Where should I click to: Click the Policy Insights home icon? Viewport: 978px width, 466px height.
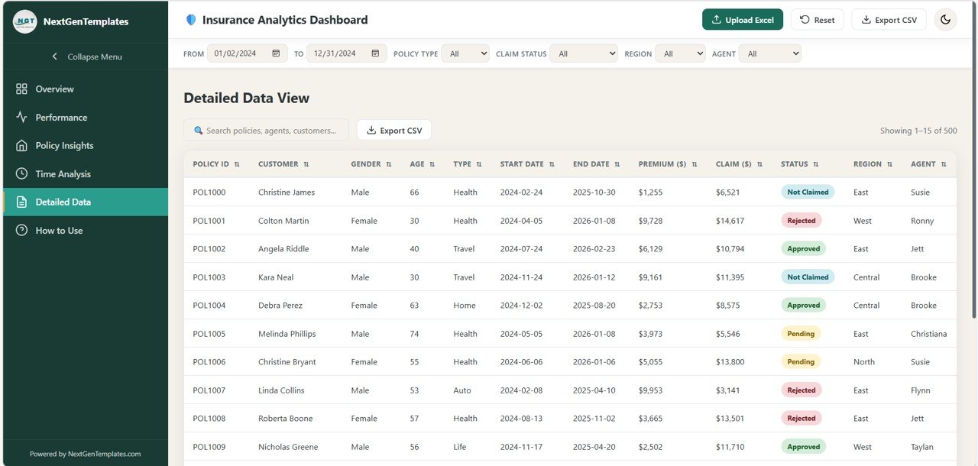tap(21, 145)
